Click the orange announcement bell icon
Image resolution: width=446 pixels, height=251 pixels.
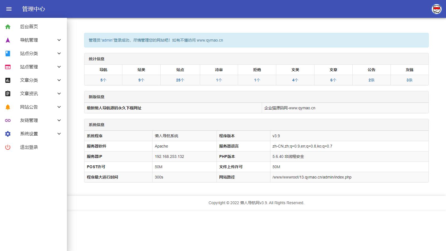click(8, 107)
